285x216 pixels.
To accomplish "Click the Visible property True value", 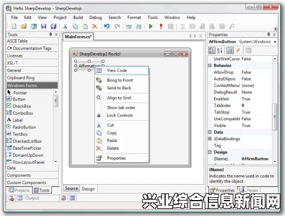I will (255, 125).
